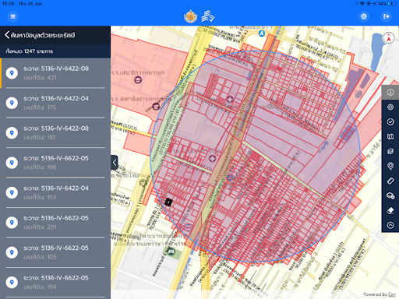Select result 5136-IV-6422-04 parcel 153
This screenshot has height=299, width=399.
pyautogui.click(x=55, y=192)
